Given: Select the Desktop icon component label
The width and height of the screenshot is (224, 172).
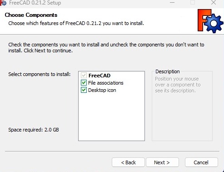Looking at the screenshot, I should pos(102,90).
